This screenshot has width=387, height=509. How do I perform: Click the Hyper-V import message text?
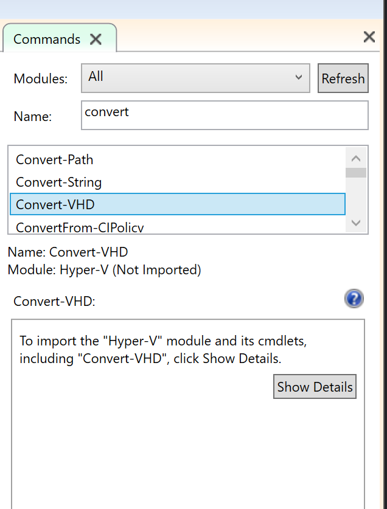click(x=163, y=350)
